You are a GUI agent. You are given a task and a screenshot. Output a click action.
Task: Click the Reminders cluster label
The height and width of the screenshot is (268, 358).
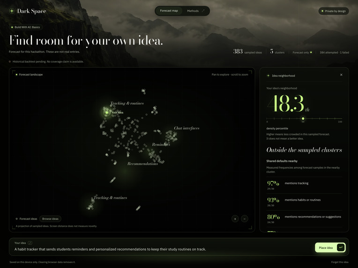pos(161,145)
